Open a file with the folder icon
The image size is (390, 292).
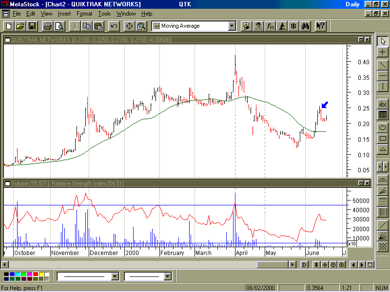20,26
